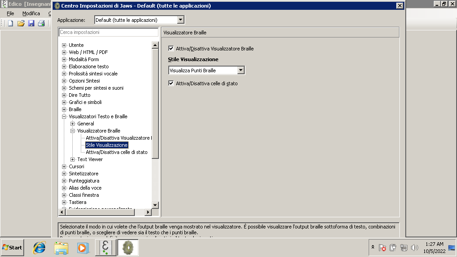The image size is (457, 257).
Task: Expand the Prolissità sintesi vocale node
Action: click(64, 74)
